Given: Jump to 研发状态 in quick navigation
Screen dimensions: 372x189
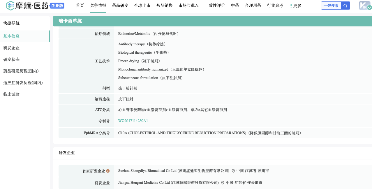Looking at the screenshot, I should tap(11, 60).
